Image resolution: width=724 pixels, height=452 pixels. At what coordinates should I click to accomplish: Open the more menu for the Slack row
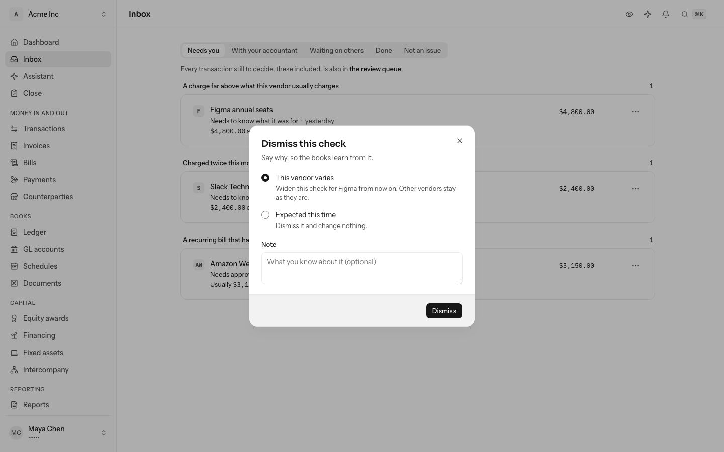pos(636,189)
